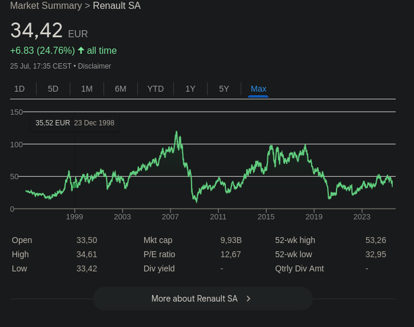The height and width of the screenshot is (327, 414).
Task: Click the 2023 label on the chart axis
Action: 362,216
